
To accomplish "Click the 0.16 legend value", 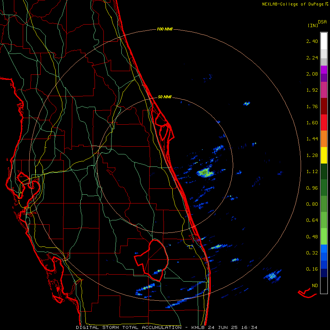I will tap(312, 269).
